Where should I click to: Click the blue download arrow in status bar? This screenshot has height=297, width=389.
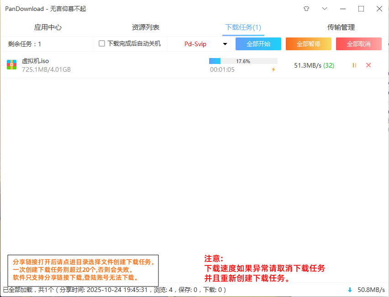coord(350,290)
